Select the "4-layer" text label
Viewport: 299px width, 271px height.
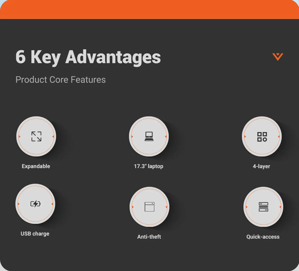(x=262, y=166)
